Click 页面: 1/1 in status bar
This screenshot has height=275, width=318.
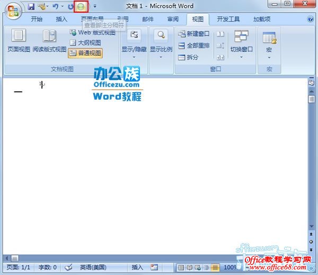(x=18, y=267)
